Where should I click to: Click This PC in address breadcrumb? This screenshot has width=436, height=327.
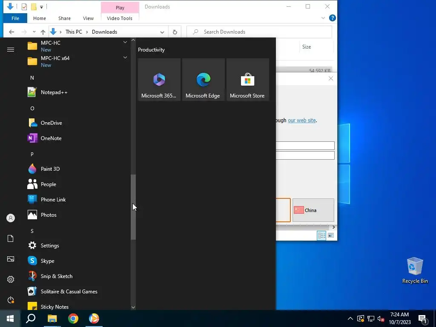coord(74,32)
